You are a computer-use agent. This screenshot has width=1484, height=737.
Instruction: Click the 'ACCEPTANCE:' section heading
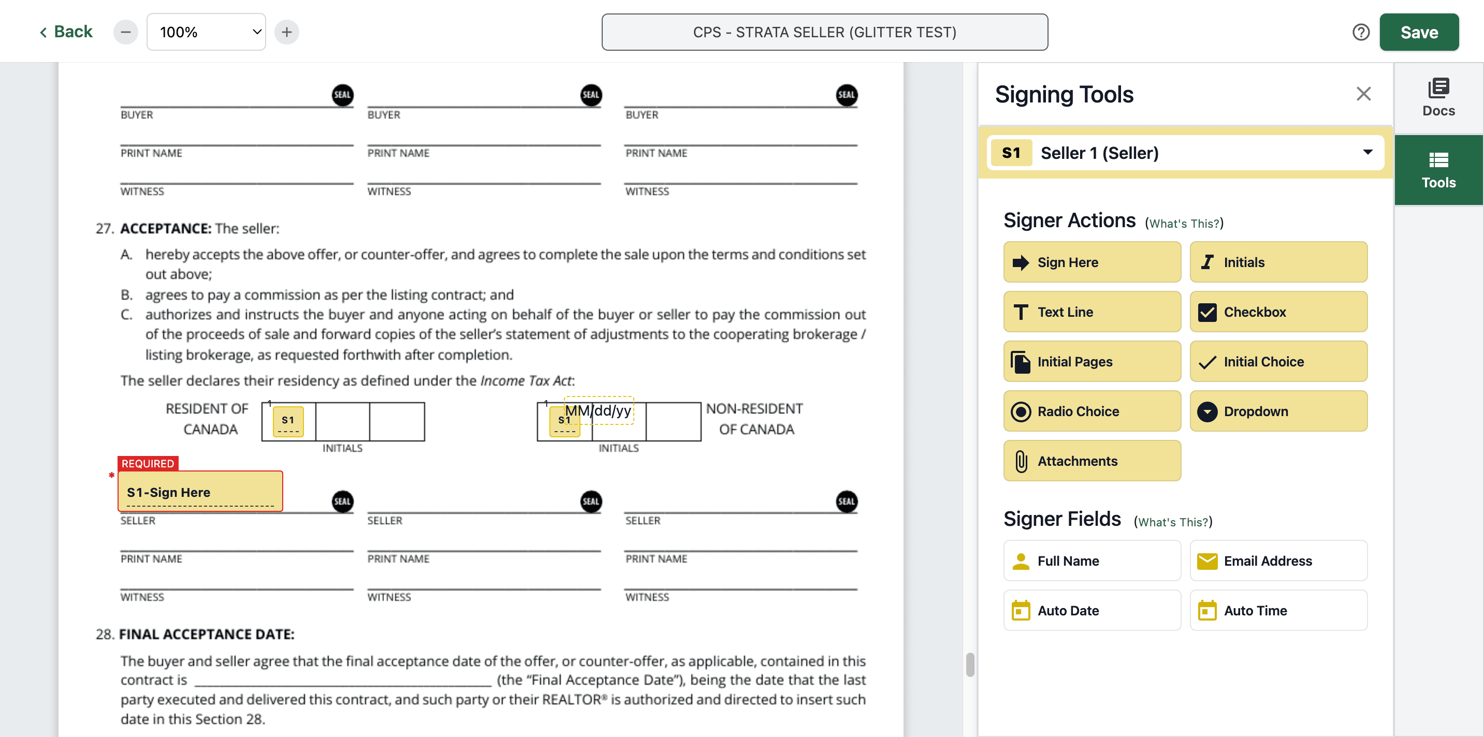[x=166, y=229]
